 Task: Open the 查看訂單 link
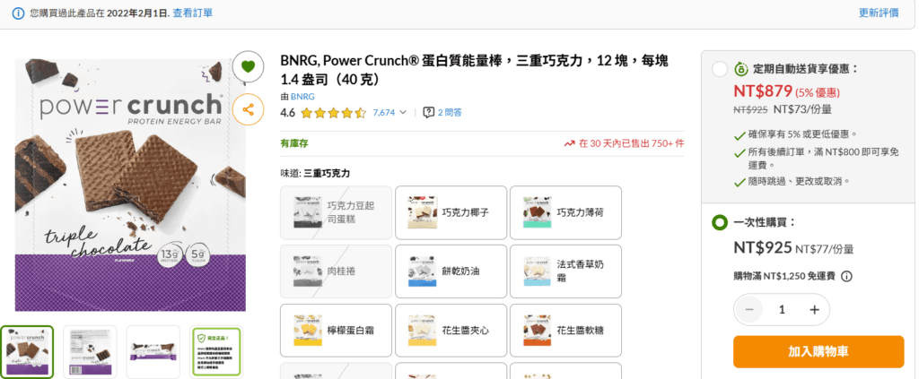pos(194,13)
